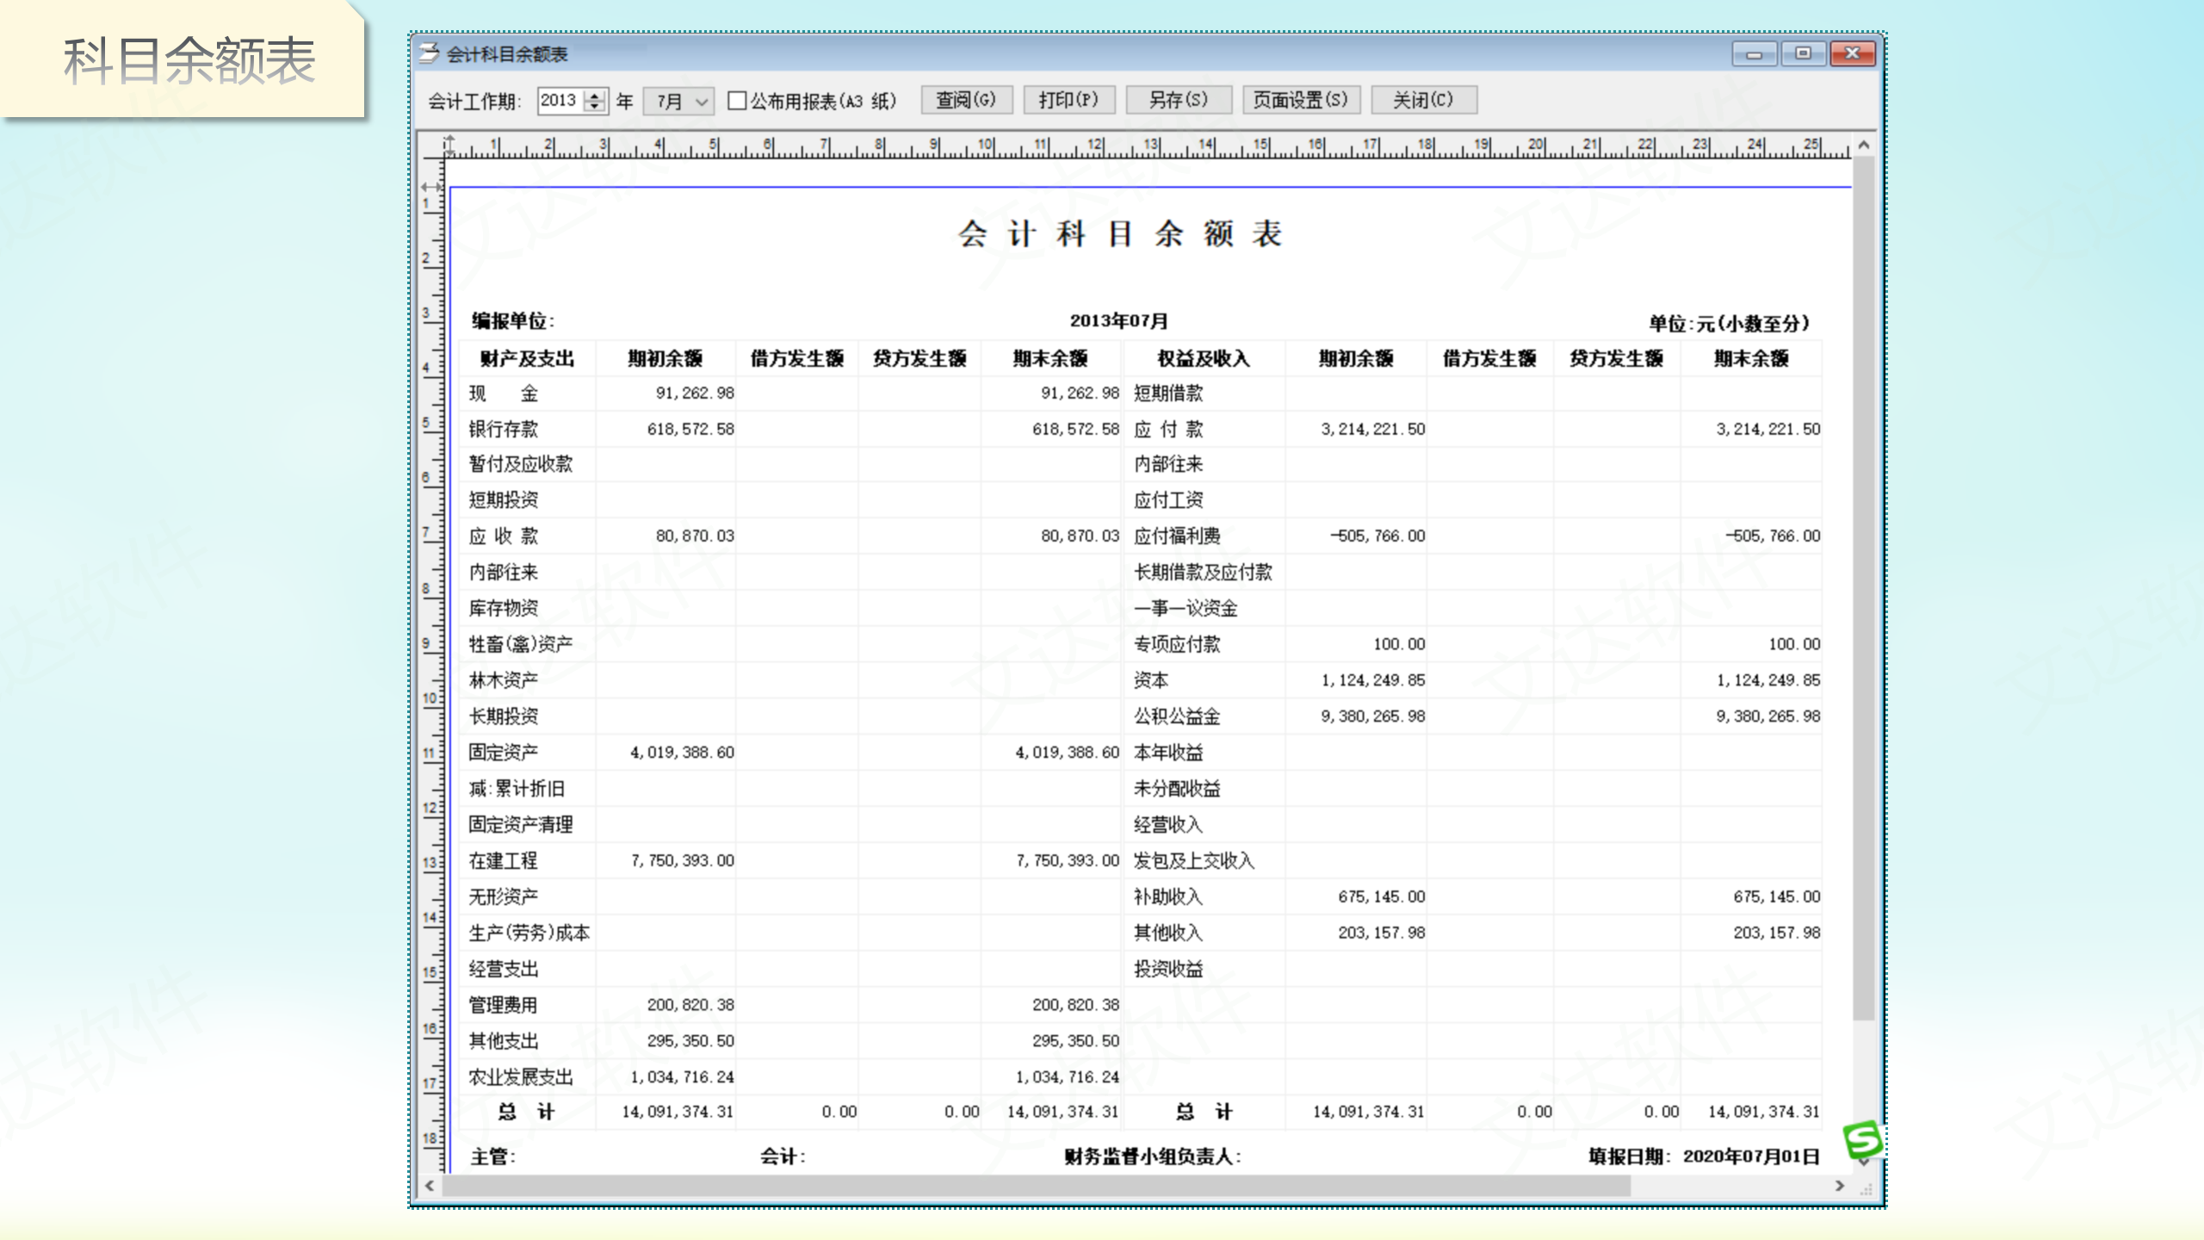Click the window title bar document icon
This screenshot has width=2204, height=1240.
click(x=429, y=53)
